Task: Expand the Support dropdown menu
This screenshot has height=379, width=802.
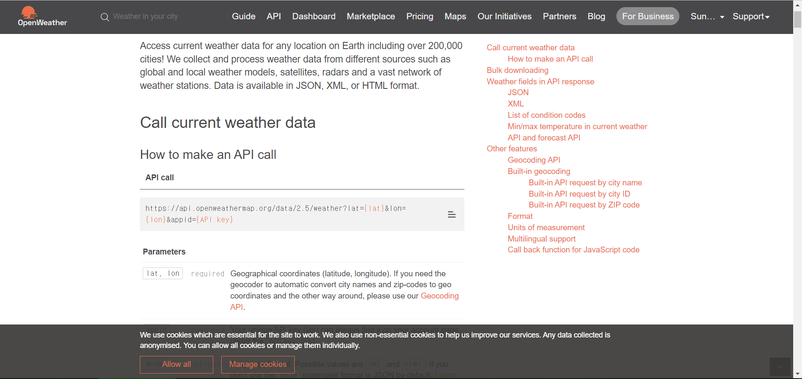Action: 751,16
